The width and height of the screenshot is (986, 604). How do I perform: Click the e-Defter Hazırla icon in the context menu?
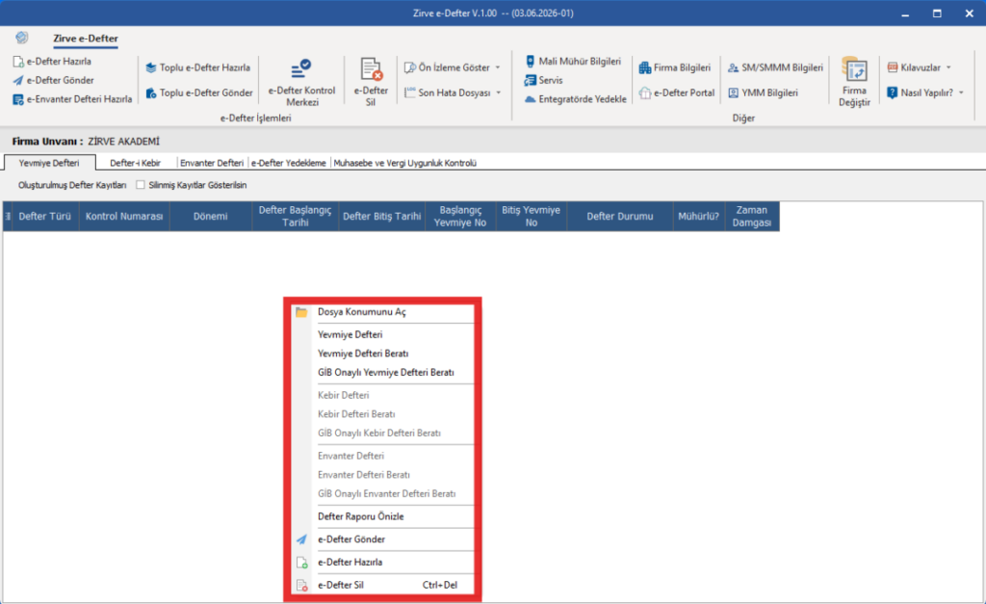pos(301,563)
